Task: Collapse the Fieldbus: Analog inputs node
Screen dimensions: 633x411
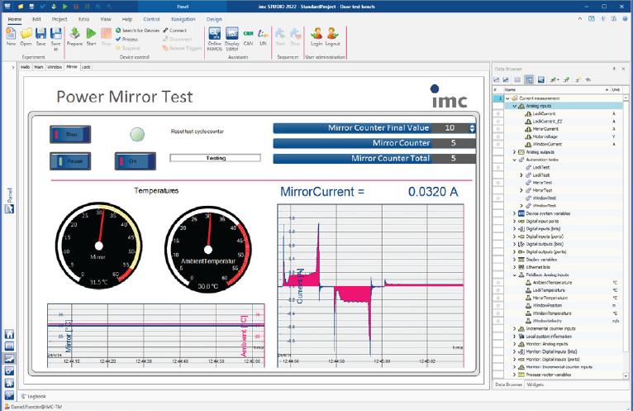Action: (515, 275)
